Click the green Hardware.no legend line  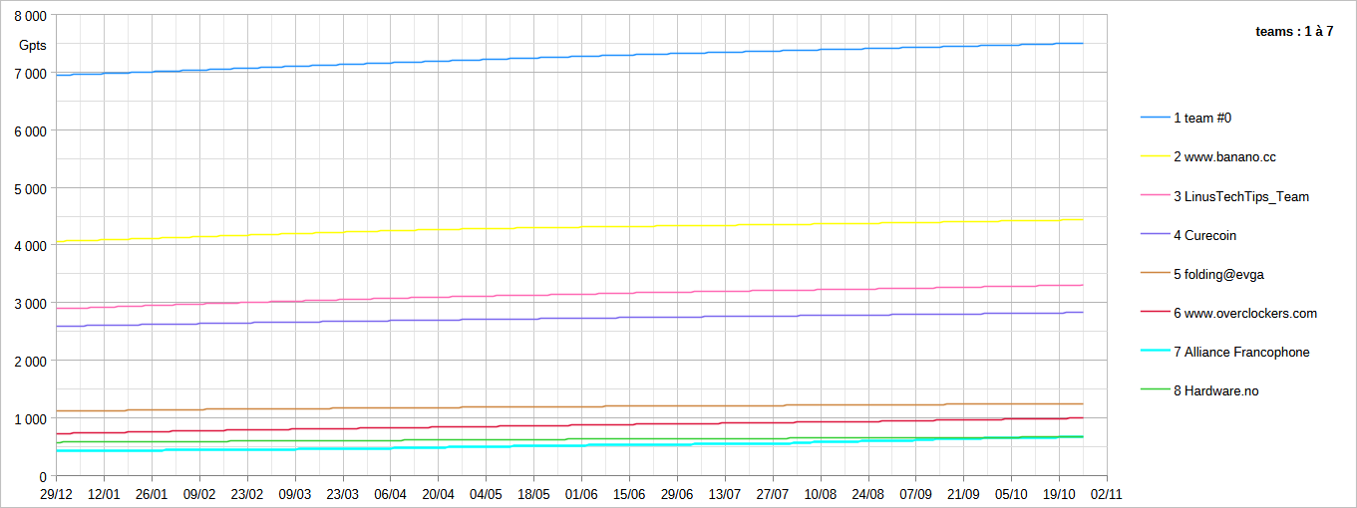pos(1155,390)
